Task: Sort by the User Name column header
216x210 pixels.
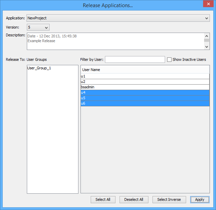Action: pyautogui.click(x=145, y=70)
